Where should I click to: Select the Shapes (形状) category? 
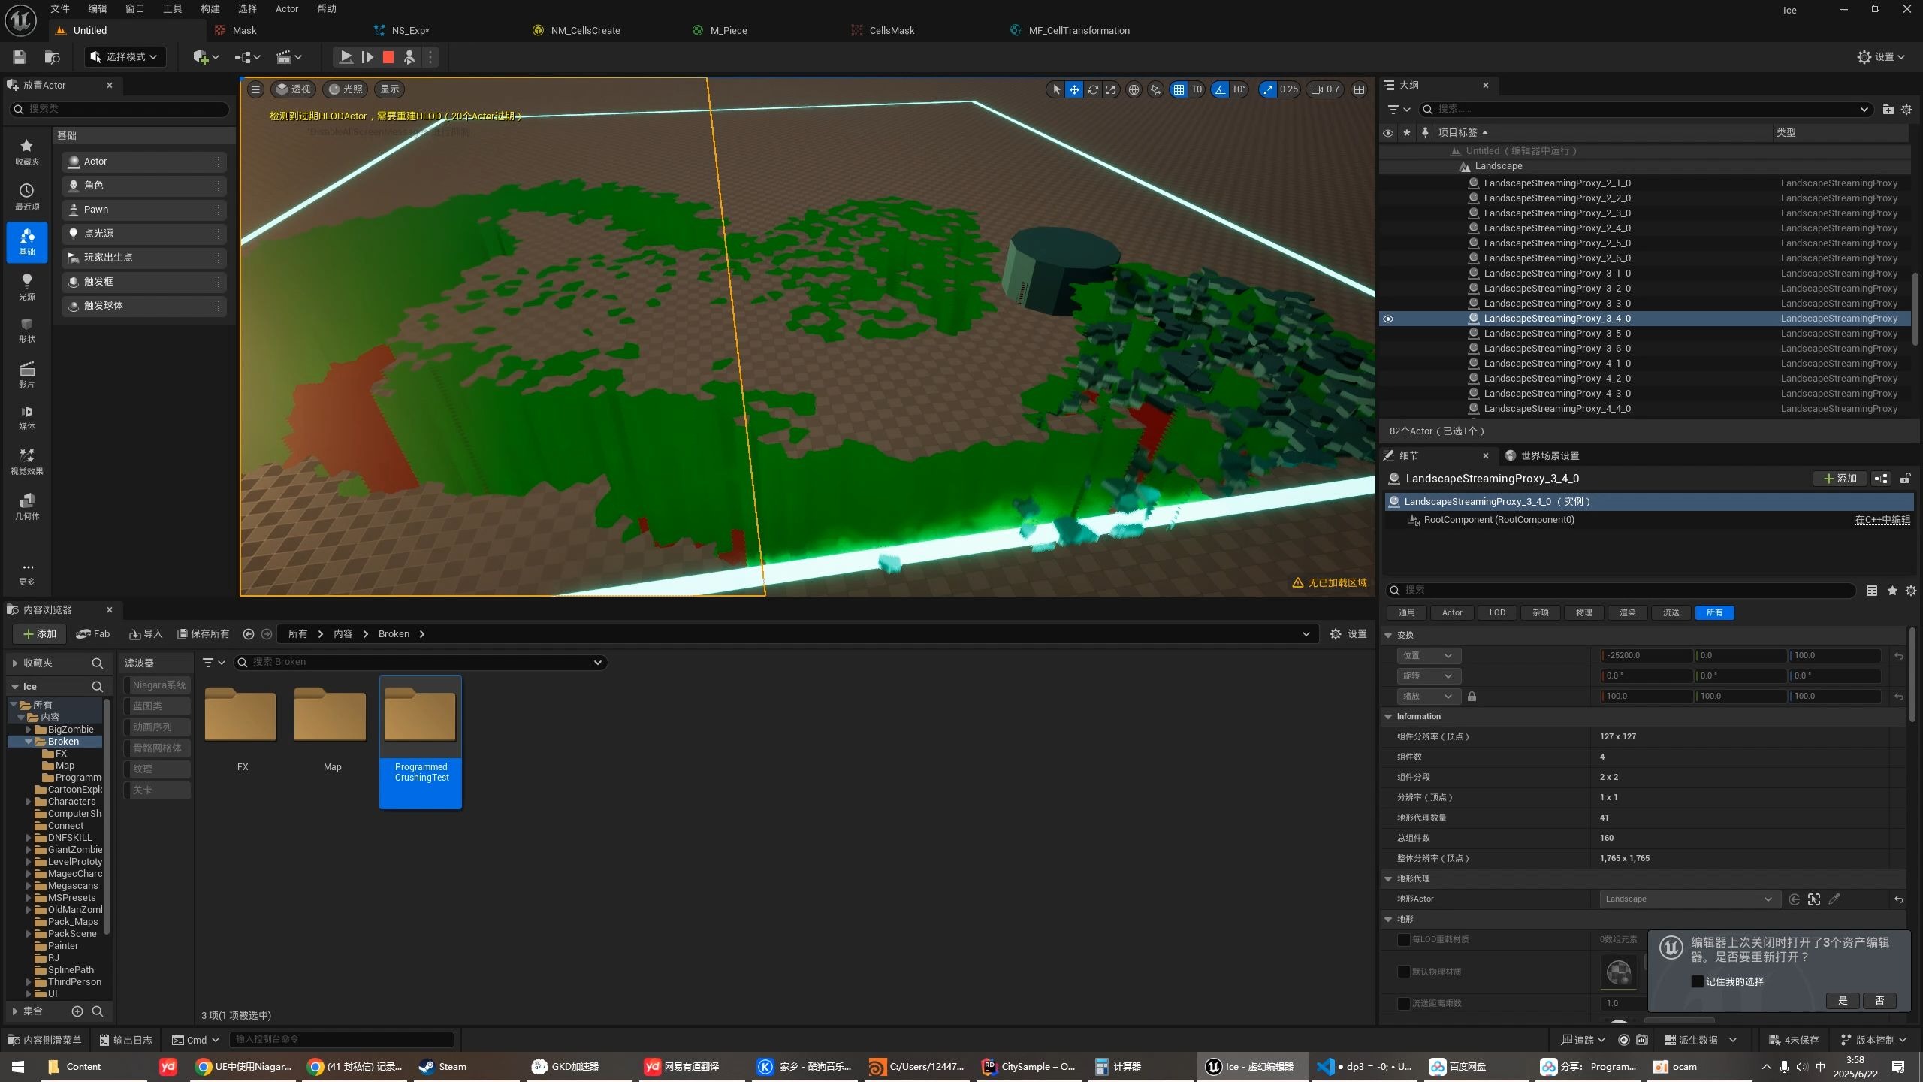pyautogui.click(x=26, y=330)
